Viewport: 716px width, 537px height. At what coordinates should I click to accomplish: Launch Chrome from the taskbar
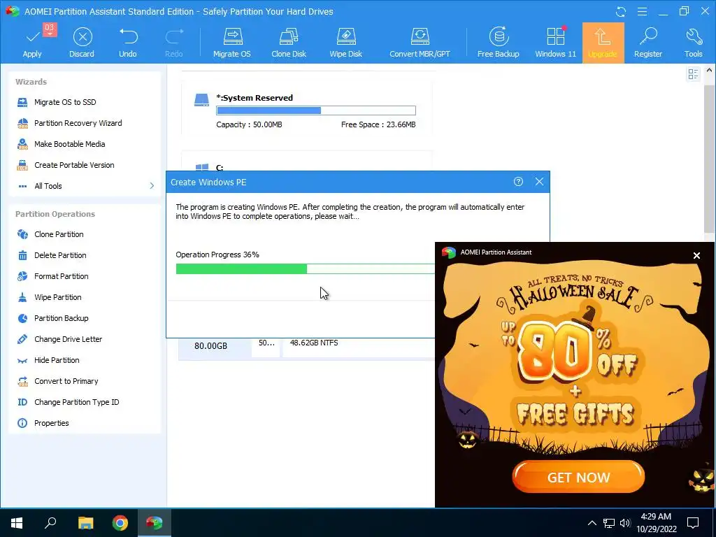pos(120,523)
